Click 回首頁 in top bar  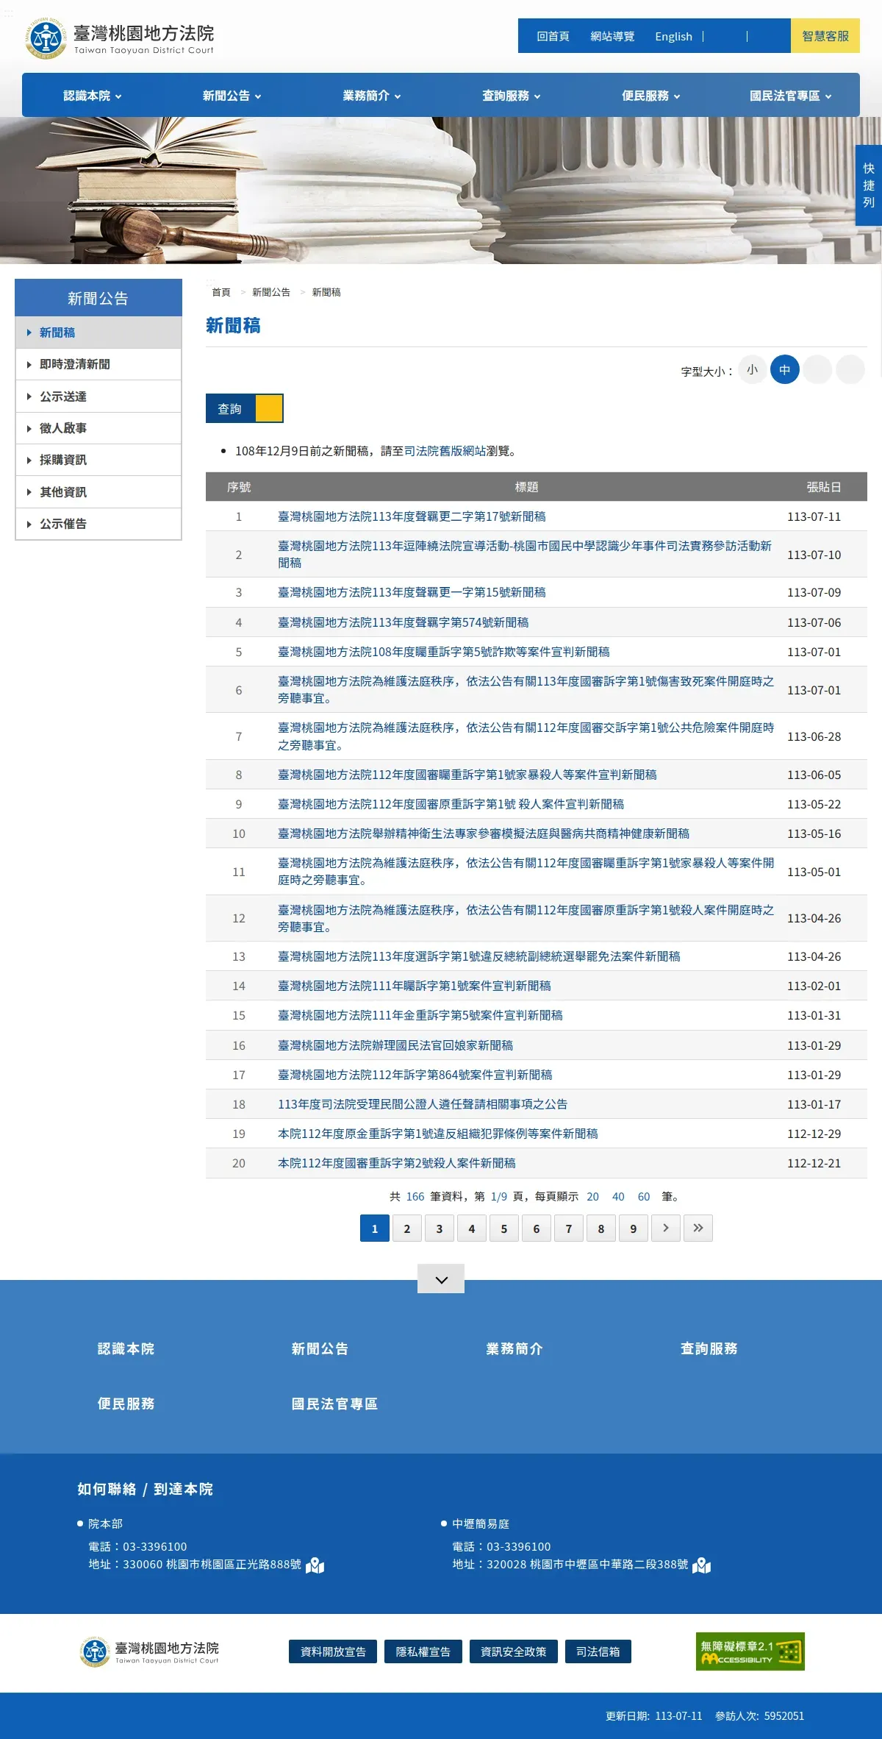[x=553, y=36]
